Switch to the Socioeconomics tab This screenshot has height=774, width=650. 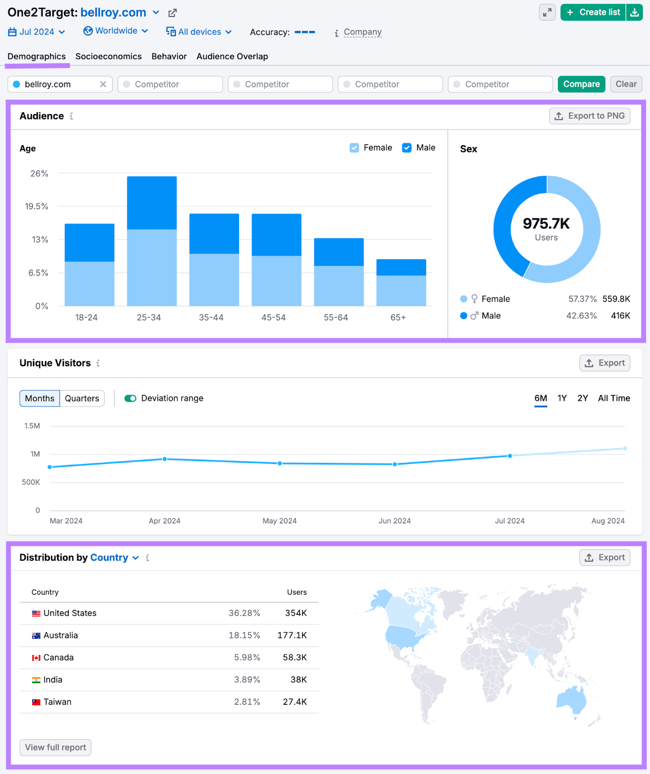(x=109, y=57)
